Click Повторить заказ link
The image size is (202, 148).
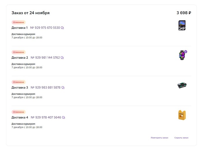pyautogui.click(x=159, y=138)
